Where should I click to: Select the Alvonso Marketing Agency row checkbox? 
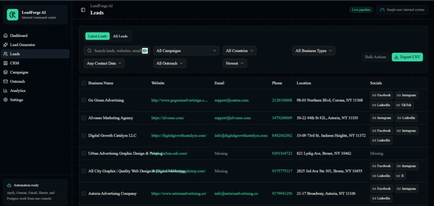[x=83, y=118]
